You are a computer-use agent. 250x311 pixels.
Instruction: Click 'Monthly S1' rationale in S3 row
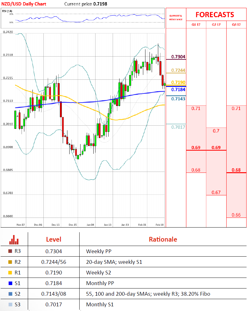[x=100, y=304]
